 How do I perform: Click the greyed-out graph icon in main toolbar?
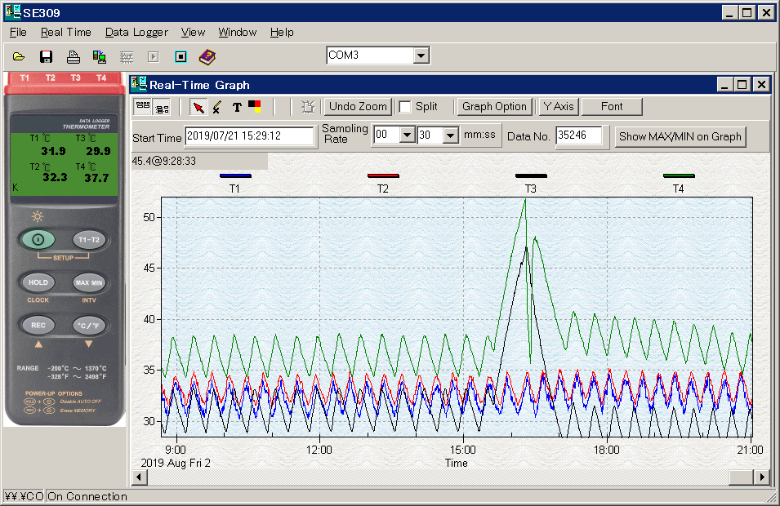tap(127, 57)
